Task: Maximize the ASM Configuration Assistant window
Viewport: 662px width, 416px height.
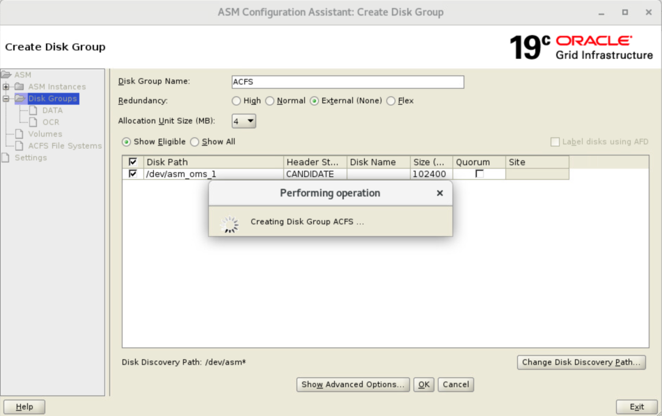Action: [x=625, y=12]
